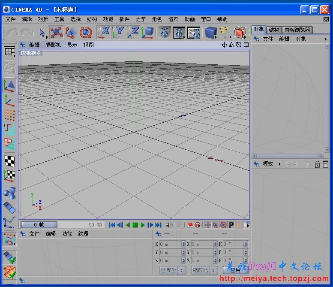Click the viewport pan camera icon
Image resolution: width=333 pixels, height=287 pixels.
(x=224, y=45)
